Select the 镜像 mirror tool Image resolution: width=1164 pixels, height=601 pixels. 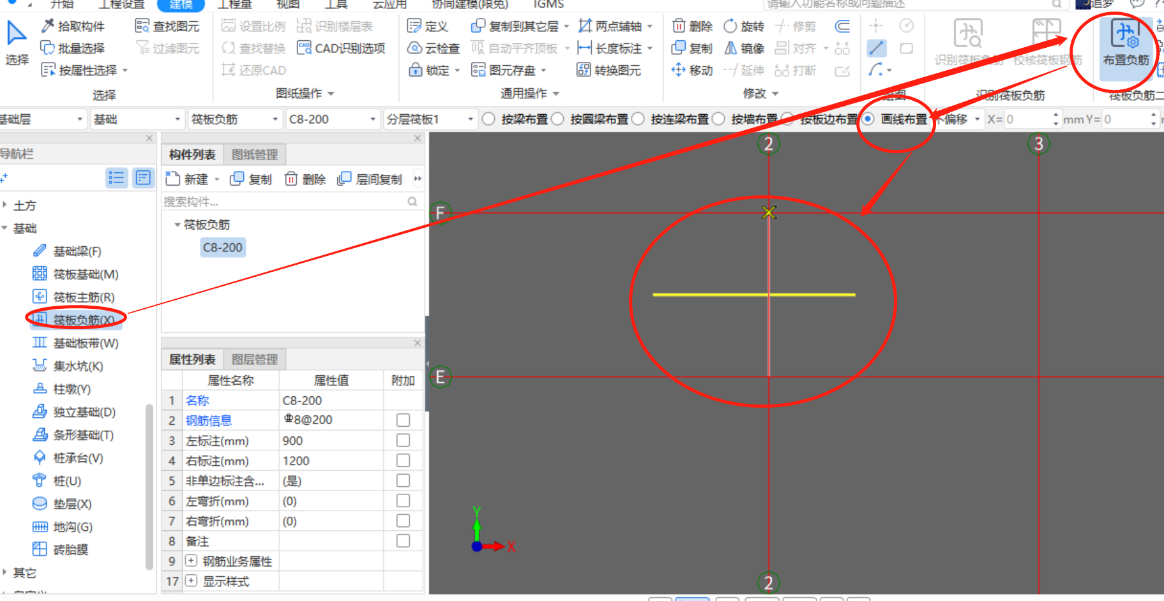[x=744, y=48]
